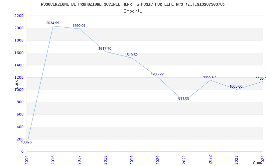Select the 2017 year label

[x=79, y=160]
